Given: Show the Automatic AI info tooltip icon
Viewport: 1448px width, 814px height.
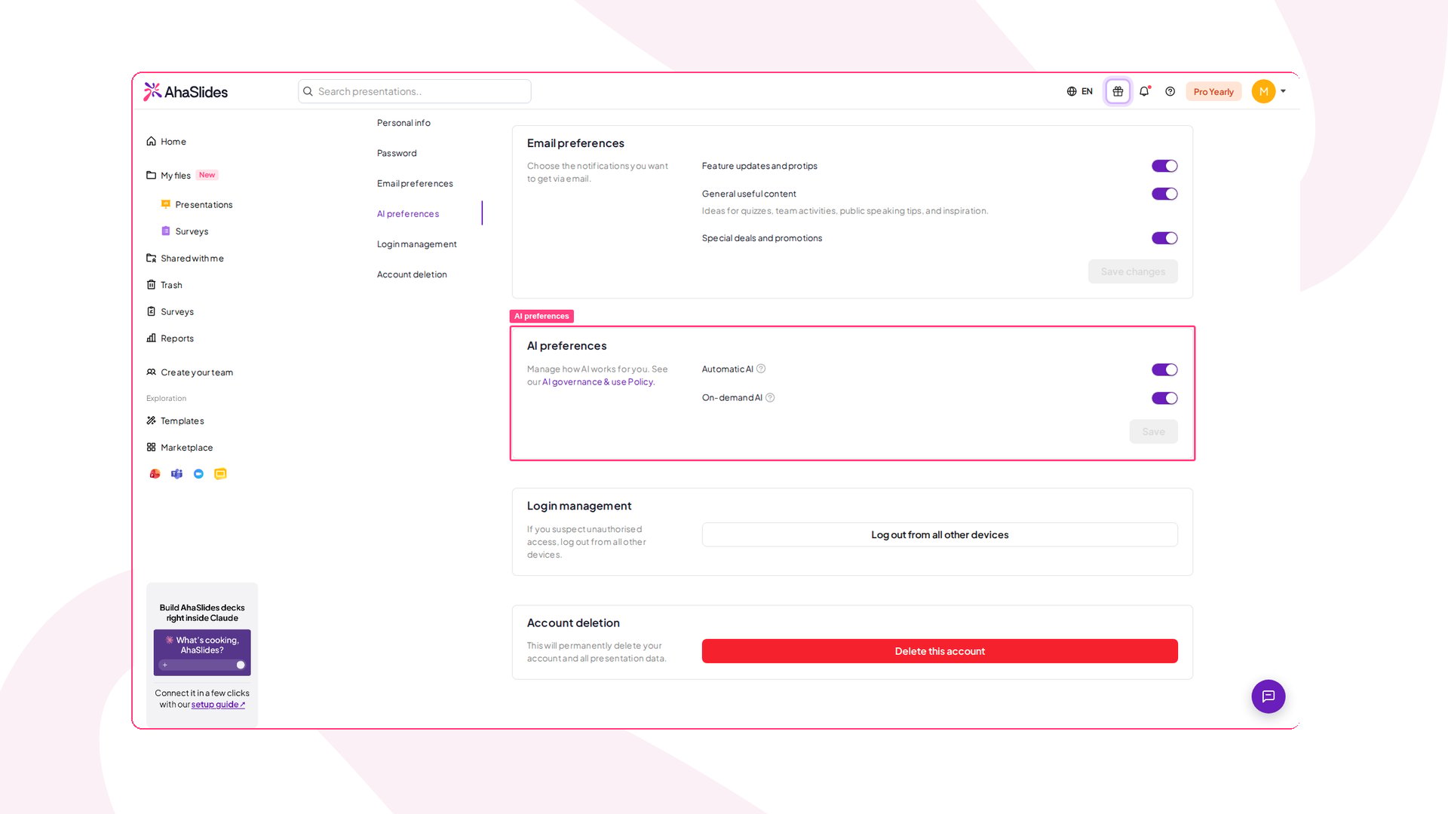Looking at the screenshot, I should (761, 369).
